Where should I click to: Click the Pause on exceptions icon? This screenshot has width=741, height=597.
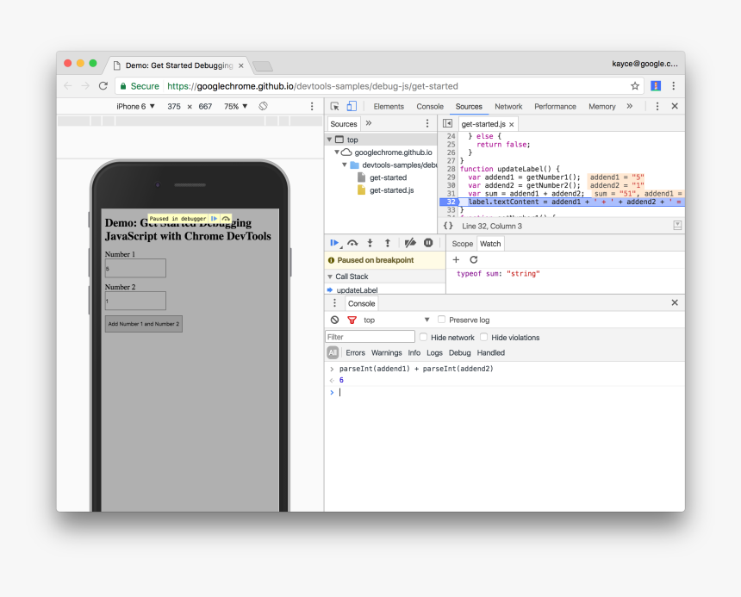pos(427,243)
